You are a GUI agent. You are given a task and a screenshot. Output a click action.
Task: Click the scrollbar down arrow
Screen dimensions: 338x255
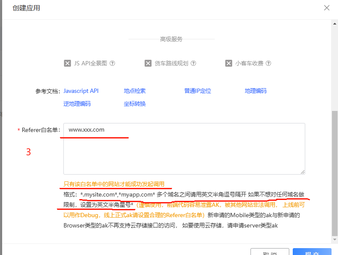335,240
